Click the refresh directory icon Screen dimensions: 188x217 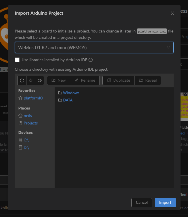click(x=22, y=80)
